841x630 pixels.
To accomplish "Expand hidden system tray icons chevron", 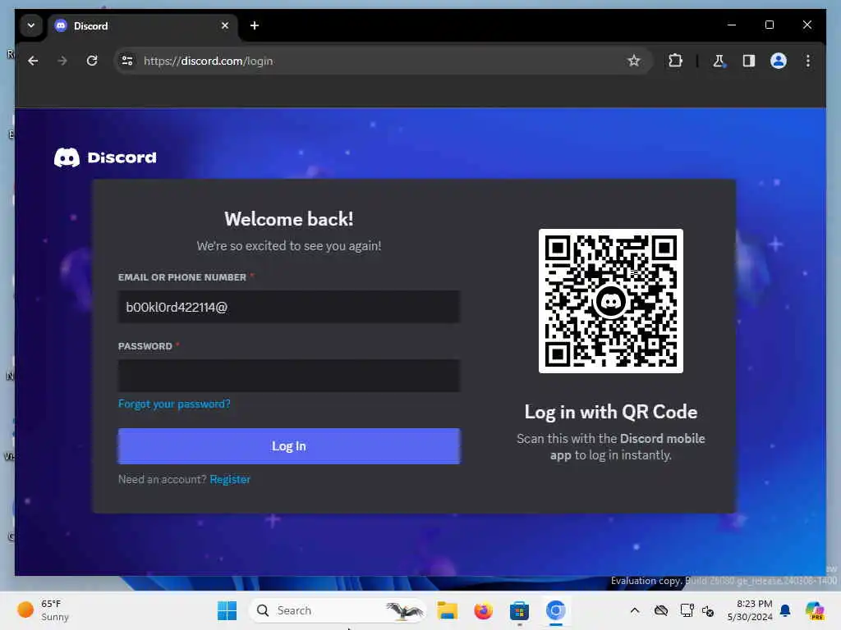I will click(x=635, y=610).
